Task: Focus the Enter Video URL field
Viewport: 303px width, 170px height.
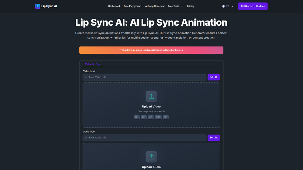Action: 144,77
